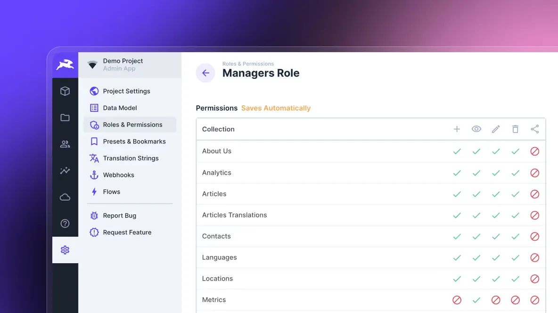This screenshot has width=558, height=313.
Task: Click the Roles & Permissions breadcrumb
Action: pos(248,64)
